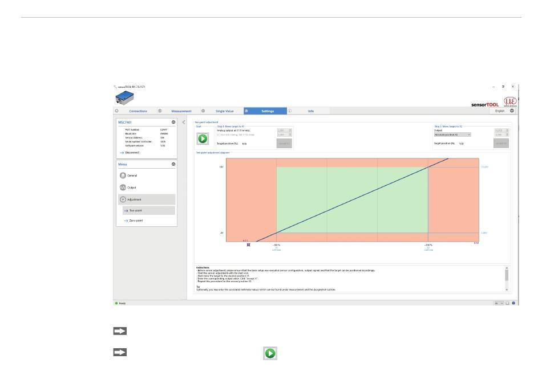The height and width of the screenshot is (379, 542).
Task: Click the Sensor address row
Action: tap(145, 138)
